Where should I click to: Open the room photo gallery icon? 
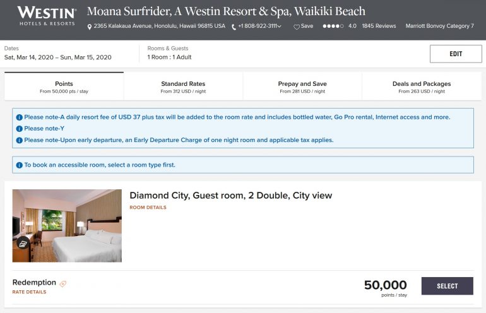click(x=23, y=244)
